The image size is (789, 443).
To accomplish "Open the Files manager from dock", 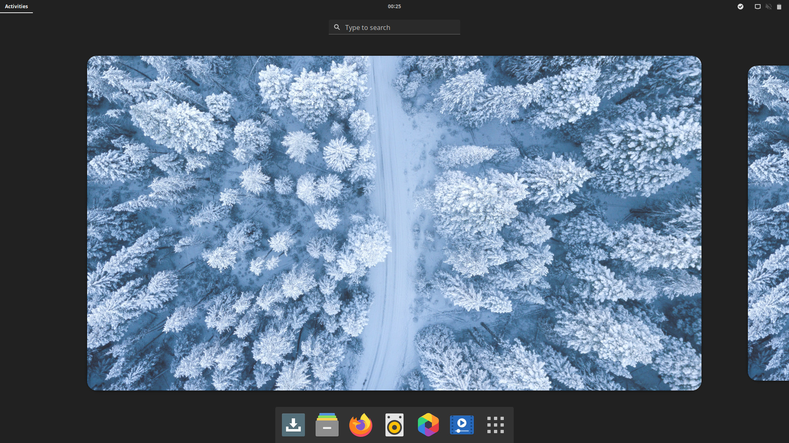I will click(x=327, y=425).
